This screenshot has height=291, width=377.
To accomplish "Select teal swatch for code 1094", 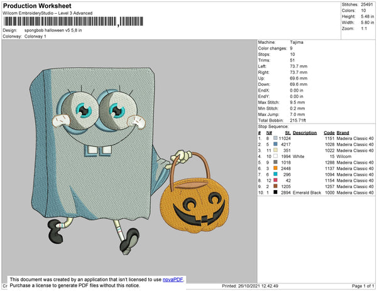I will click(x=275, y=174).
